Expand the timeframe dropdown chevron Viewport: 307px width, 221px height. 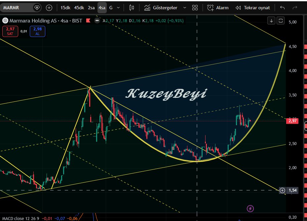coord(118,8)
